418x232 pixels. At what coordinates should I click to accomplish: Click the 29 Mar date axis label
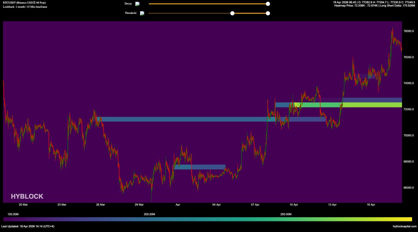139,205
